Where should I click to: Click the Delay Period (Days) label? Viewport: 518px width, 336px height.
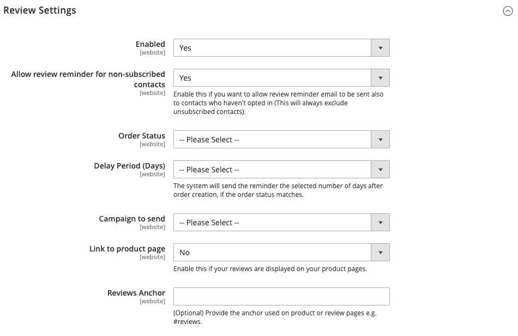(130, 166)
